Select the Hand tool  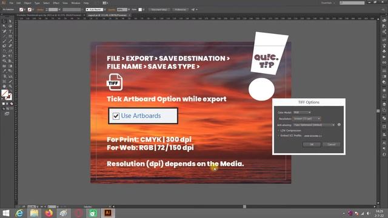point(4,86)
